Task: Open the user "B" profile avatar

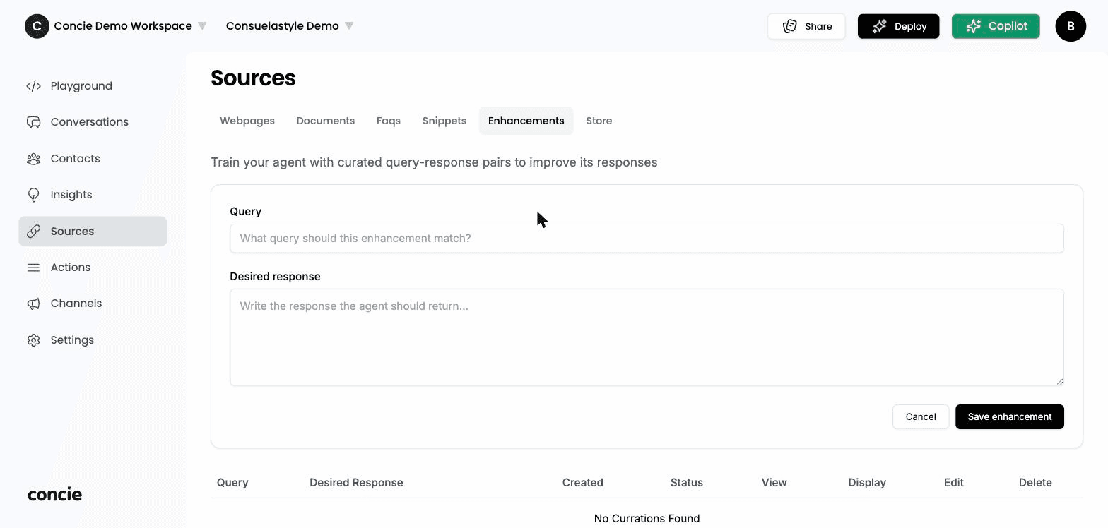Action: pos(1071,26)
